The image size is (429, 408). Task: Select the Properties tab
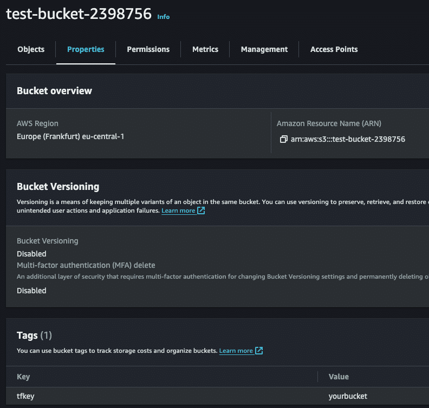point(86,49)
